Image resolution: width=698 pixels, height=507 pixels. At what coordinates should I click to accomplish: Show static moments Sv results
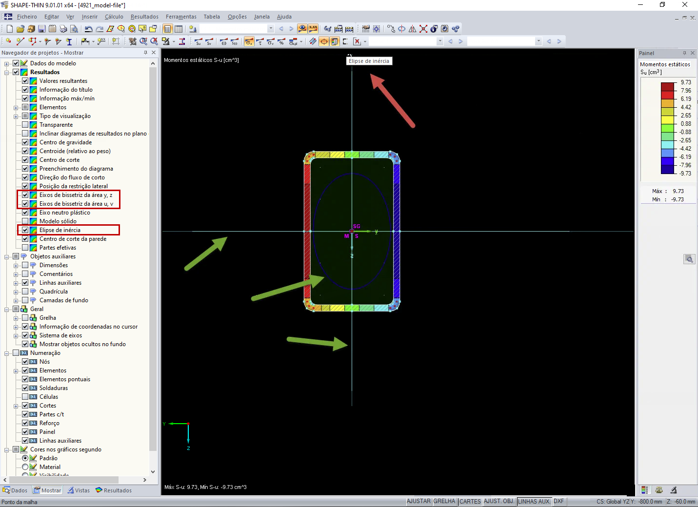209,41
